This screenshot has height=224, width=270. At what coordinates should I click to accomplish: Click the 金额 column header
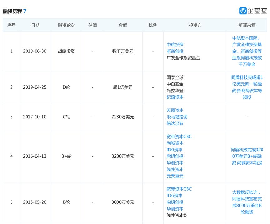123,25
